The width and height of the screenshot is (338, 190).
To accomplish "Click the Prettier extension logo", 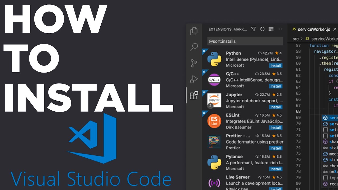I will [x=214, y=142].
